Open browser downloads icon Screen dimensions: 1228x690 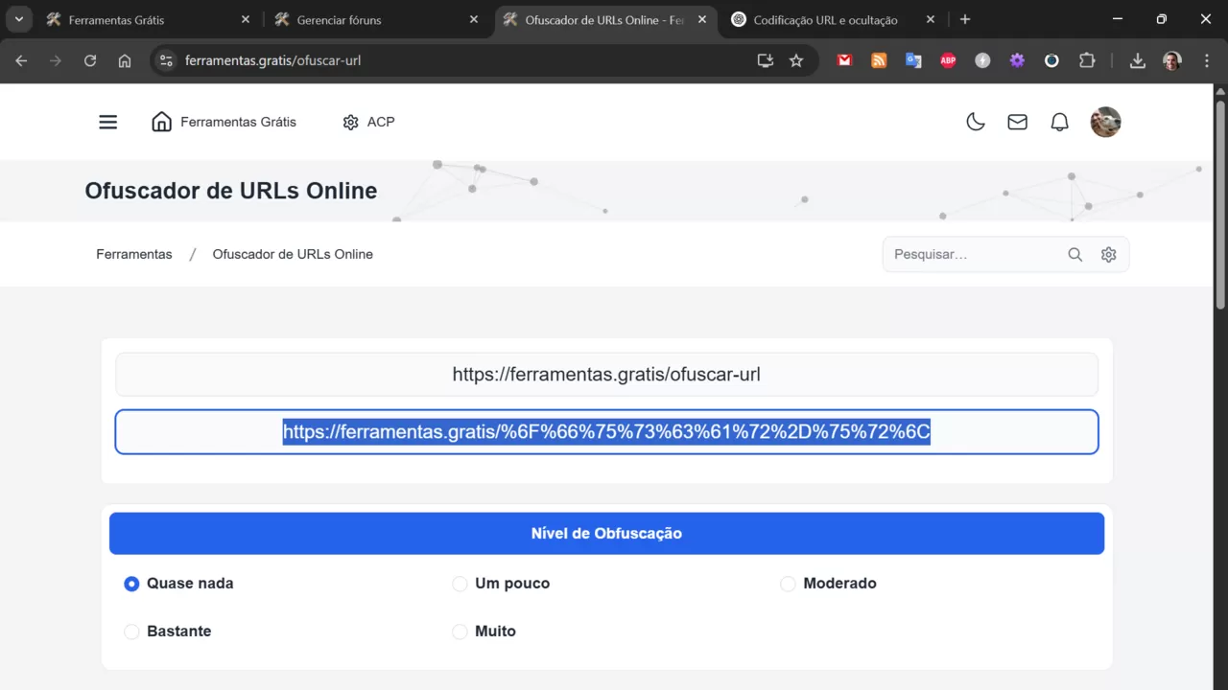(x=1137, y=60)
